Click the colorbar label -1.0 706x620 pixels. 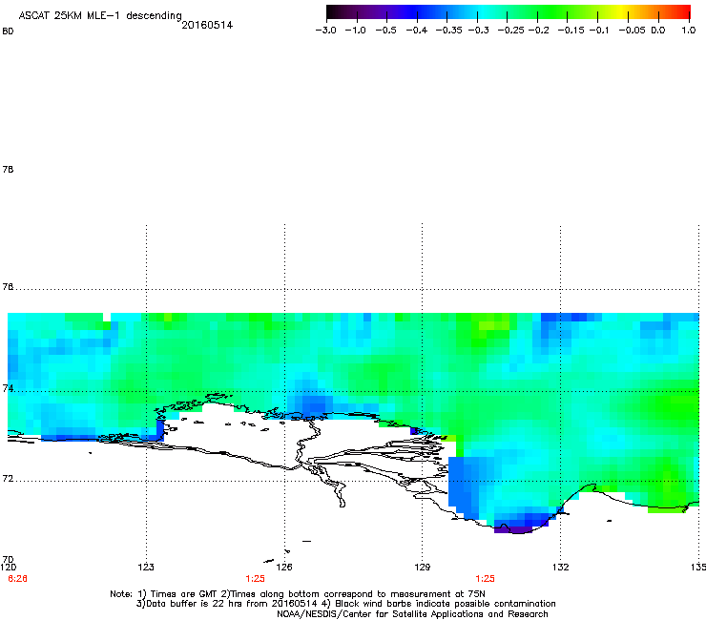coord(356,31)
